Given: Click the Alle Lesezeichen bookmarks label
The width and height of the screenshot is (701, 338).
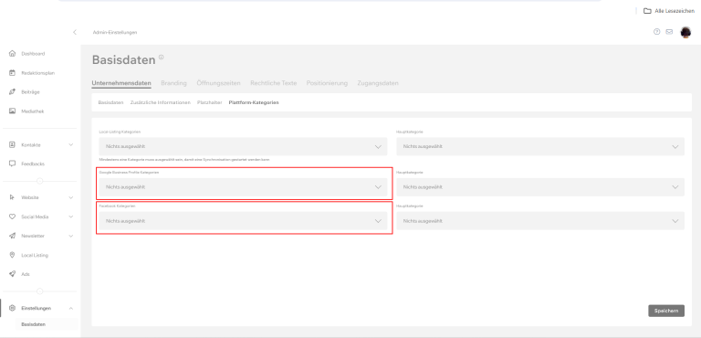Looking at the screenshot, I should pos(675,11).
